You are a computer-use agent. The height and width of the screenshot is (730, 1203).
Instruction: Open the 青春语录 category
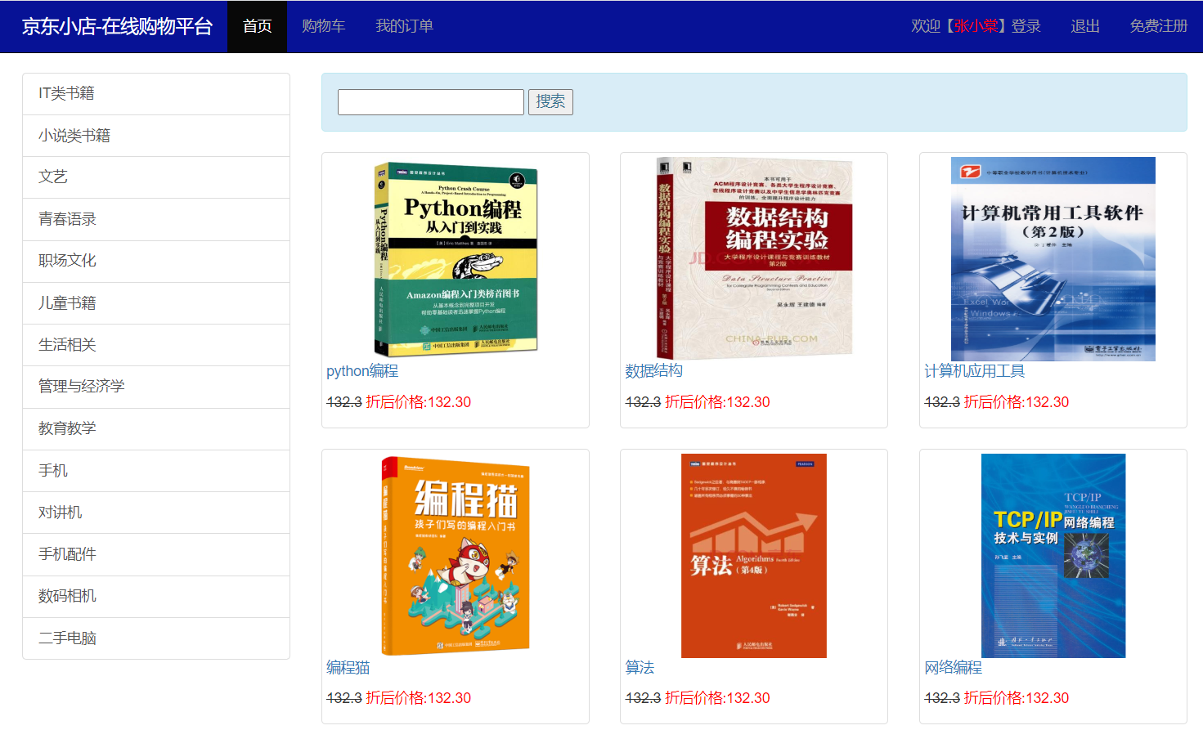156,220
